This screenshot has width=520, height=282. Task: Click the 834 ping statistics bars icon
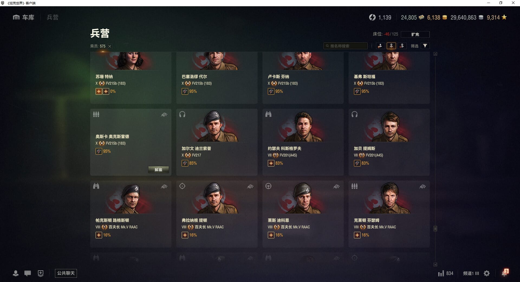tap(441, 273)
